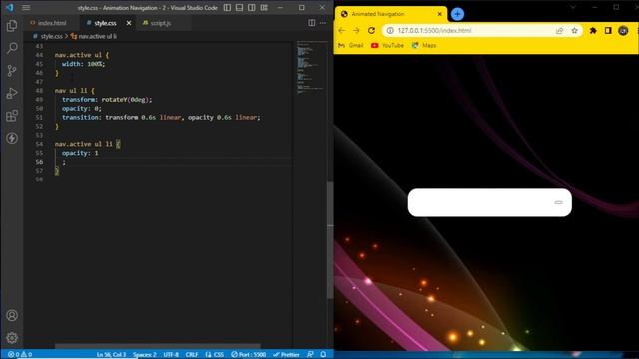Go back in the Chrome browser
The image size is (639, 359).
coord(342,31)
